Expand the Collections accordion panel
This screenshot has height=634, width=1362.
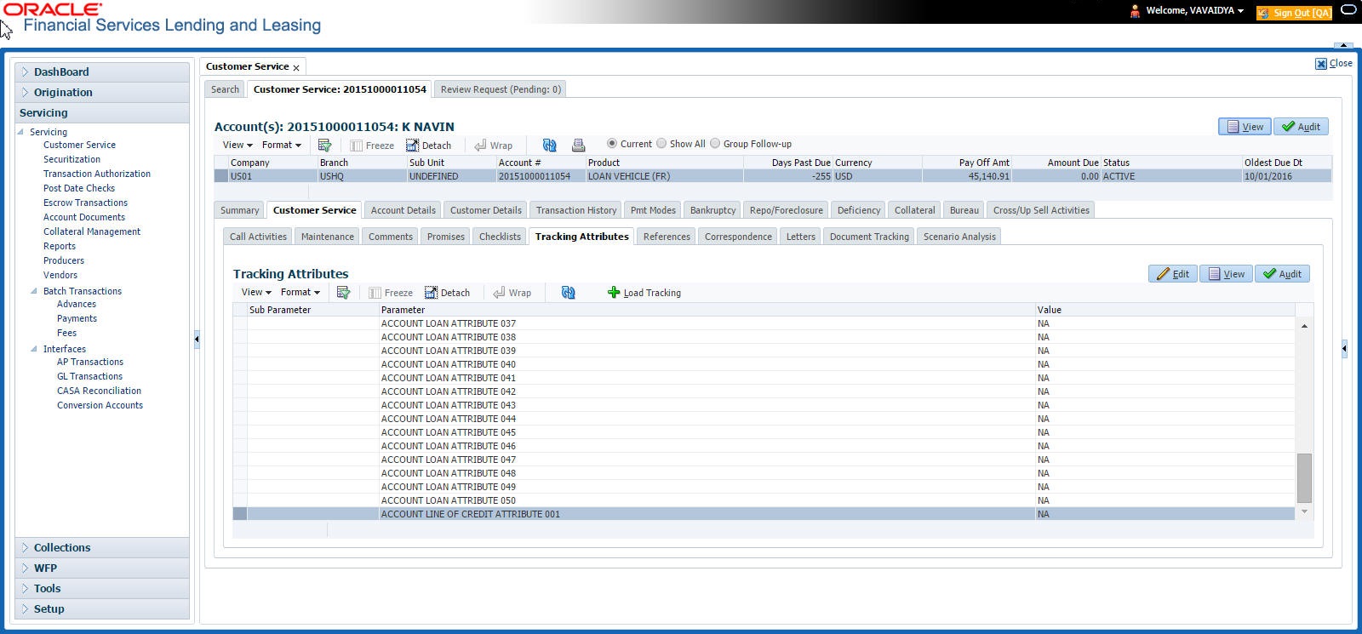coord(102,548)
